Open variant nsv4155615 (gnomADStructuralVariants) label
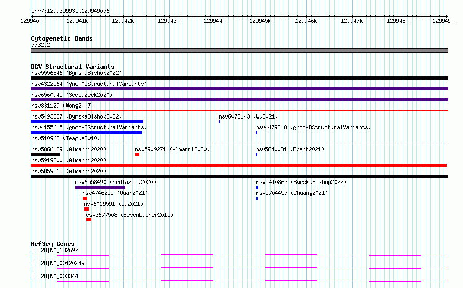Screen dimensions: 463x288 coord(89,127)
